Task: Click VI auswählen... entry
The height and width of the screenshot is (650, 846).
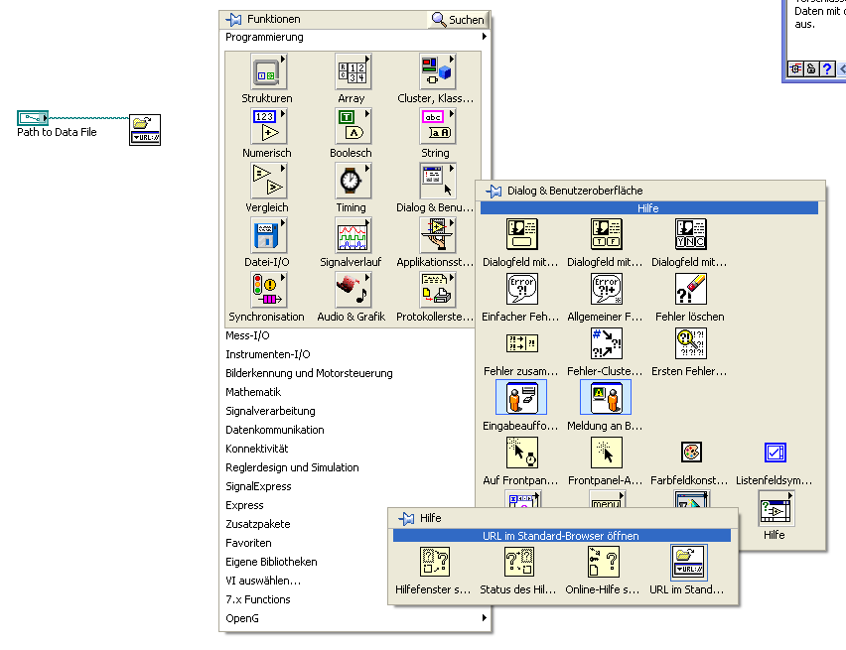Action: point(263,581)
